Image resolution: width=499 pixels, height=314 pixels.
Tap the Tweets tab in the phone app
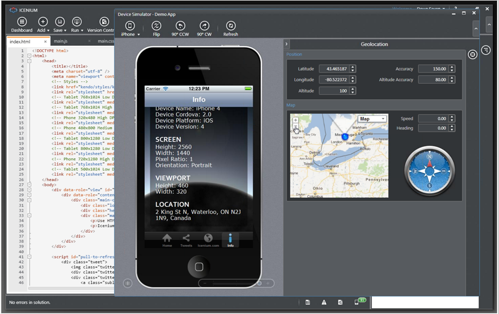click(186, 240)
